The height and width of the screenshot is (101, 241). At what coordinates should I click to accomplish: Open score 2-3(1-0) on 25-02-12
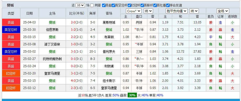pyautogui.click(x=77, y=88)
